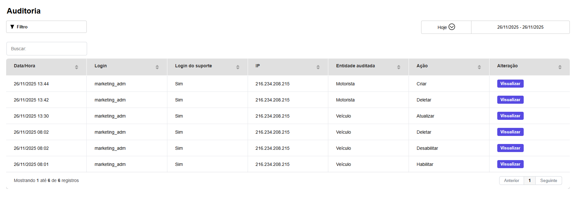The height and width of the screenshot is (201, 574).
Task: Sort by Login do suporte arrows
Action: click(x=238, y=67)
